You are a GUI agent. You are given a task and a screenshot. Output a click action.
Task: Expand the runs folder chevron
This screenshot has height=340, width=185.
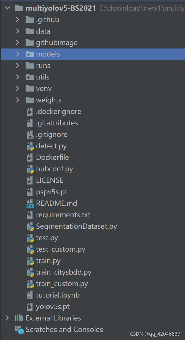click(x=18, y=65)
